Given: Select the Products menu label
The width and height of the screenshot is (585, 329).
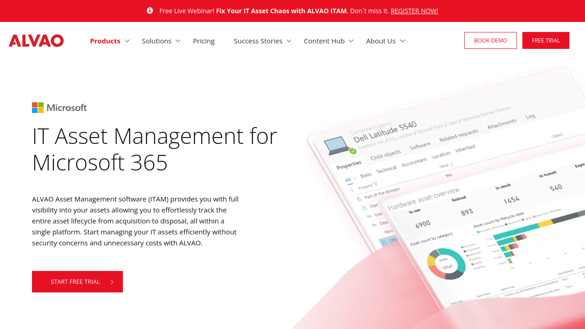Looking at the screenshot, I should click(x=105, y=41).
